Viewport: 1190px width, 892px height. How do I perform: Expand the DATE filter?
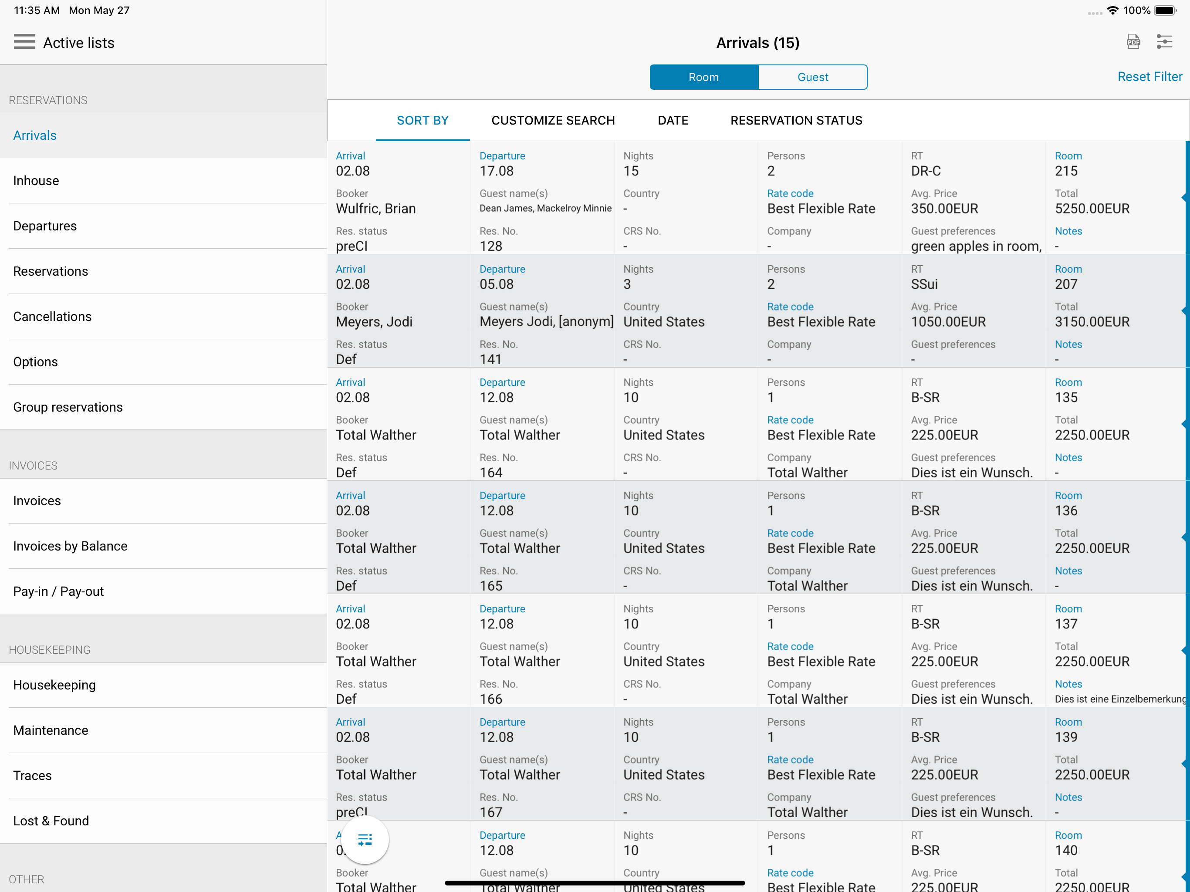click(673, 121)
